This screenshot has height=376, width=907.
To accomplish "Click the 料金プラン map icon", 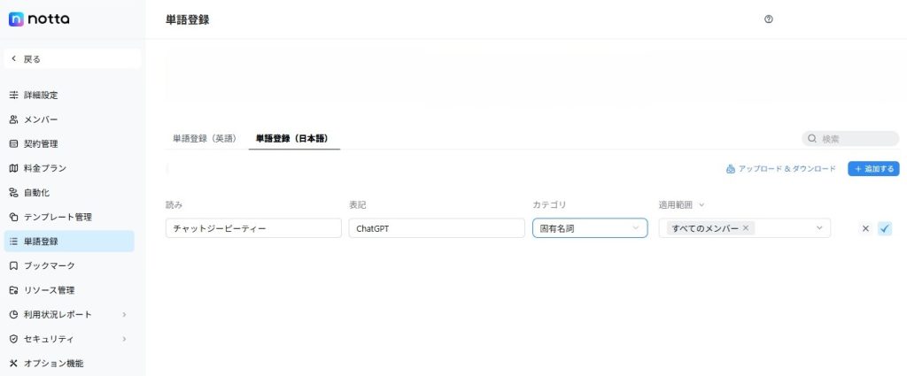I will [13, 168].
